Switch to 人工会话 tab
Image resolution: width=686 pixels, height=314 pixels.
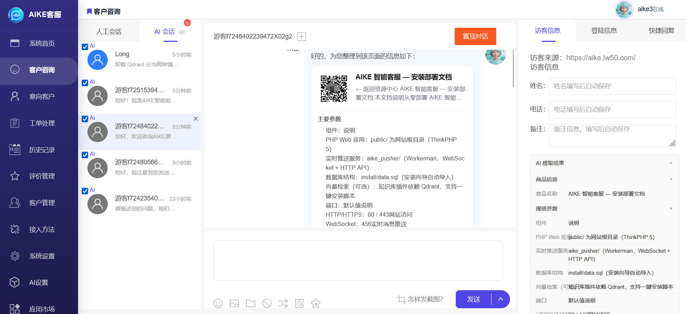click(109, 32)
